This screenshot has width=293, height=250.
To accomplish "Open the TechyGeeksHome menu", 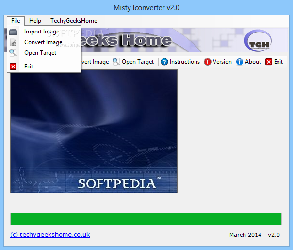I will (74, 21).
